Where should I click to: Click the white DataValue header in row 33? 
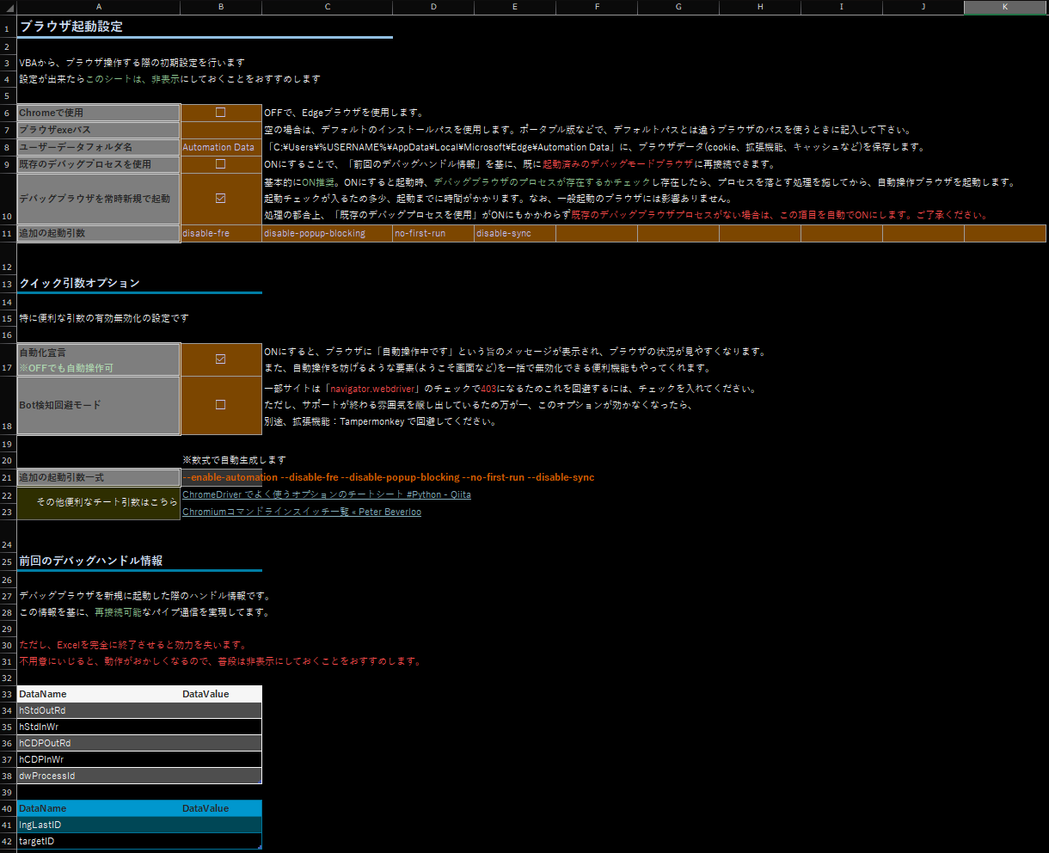click(221, 694)
